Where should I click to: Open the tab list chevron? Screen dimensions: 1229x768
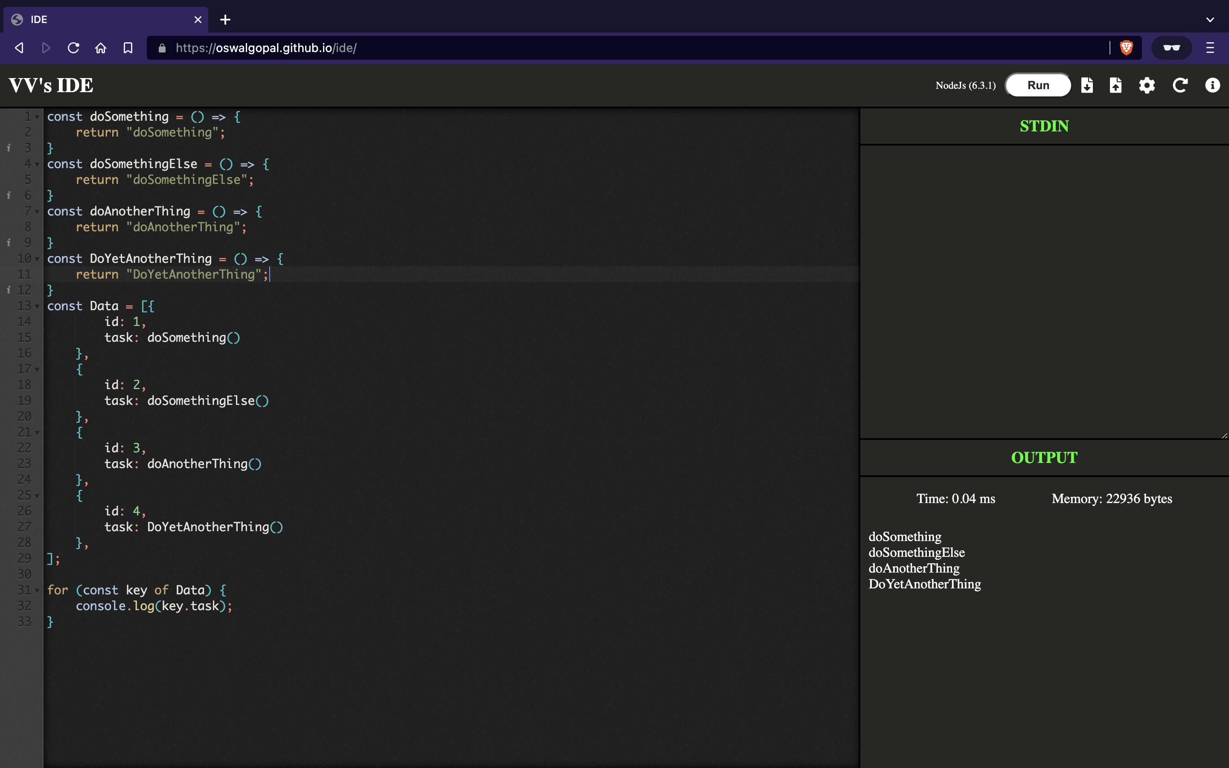[x=1210, y=19]
